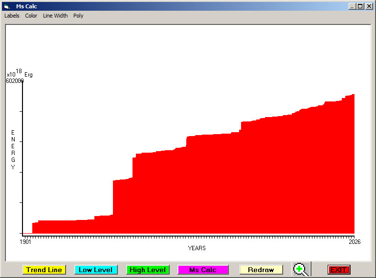Click the 2026 end year label

tap(354, 242)
